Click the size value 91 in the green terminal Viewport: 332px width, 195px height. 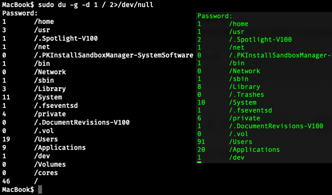coord(201,142)
